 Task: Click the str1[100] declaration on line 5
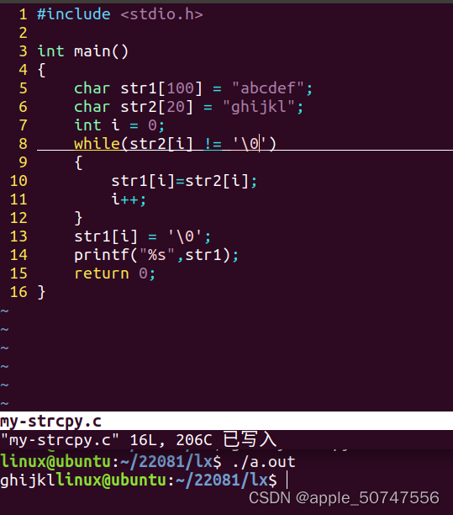click(x=193, y=88)
